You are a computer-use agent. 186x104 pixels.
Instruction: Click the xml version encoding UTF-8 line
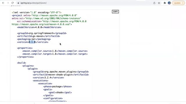37,12
